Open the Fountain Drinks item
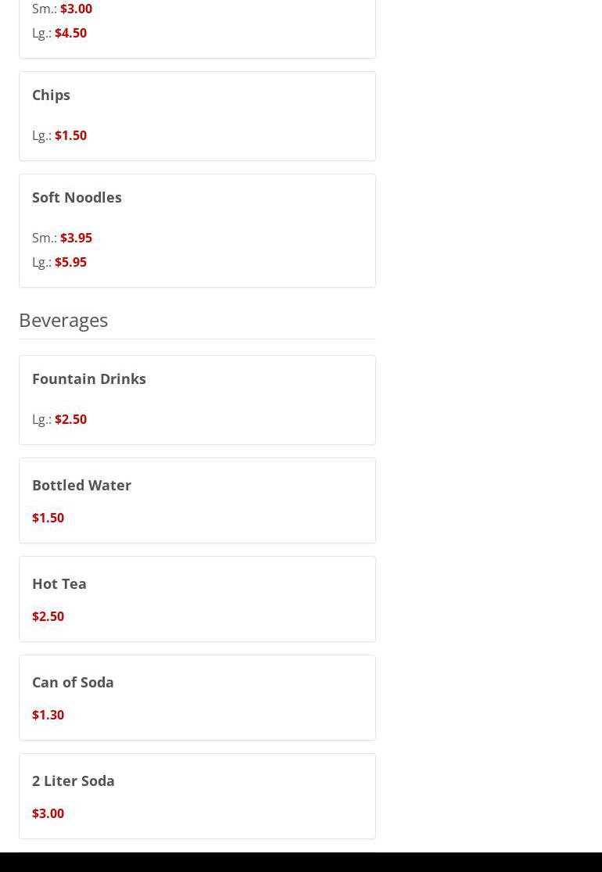This screenshot has width=602, height=872. tap(89, 379)
